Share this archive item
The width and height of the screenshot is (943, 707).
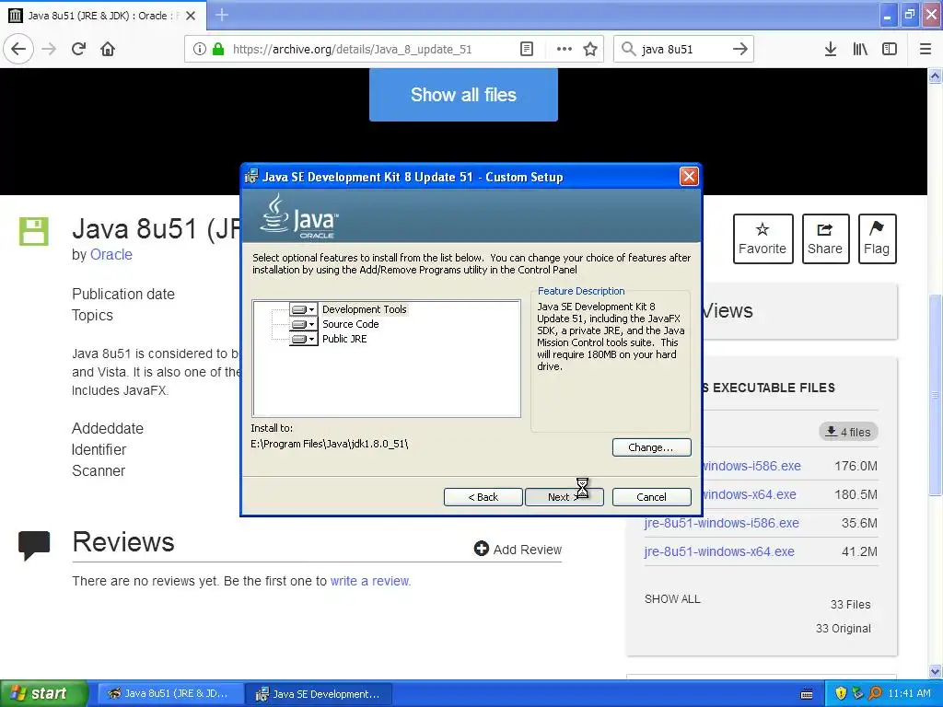[825, 238]
